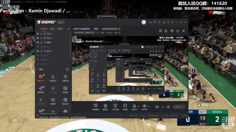Image resolution: width=236 pixels, height=132 pixels.
Task: Open the 房管助手 tool
Action: click(x=53, y=78)
